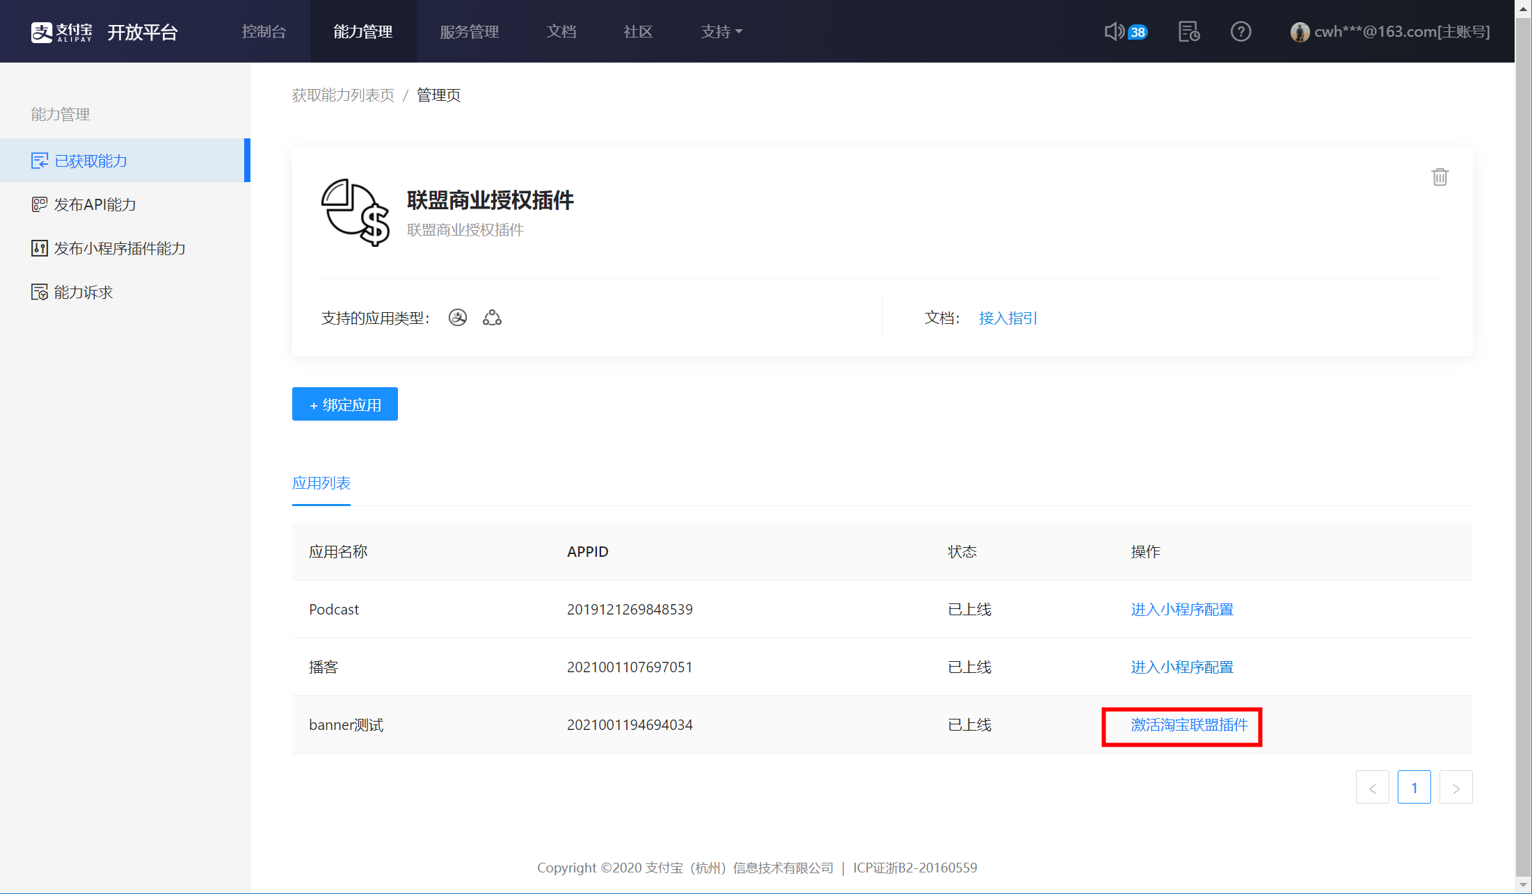This screenshot has height=894, width=1532.
Task: Click the user avatar picture
Action: click(x=1300, y=32)
